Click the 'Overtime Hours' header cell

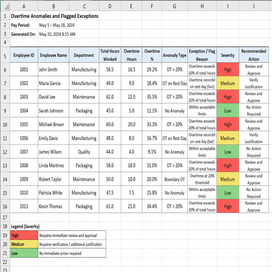131,55
